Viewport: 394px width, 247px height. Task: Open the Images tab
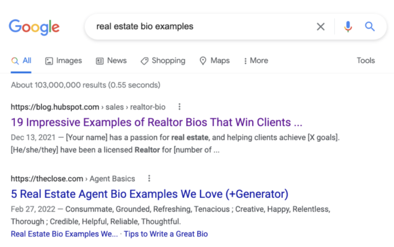pyautogui.click(x=64, y=61)
